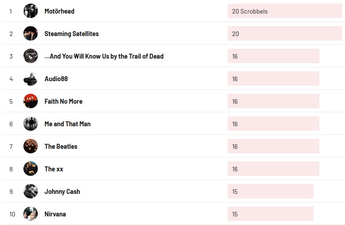Open the Motörhead artist link
The image size is (345, 225).
(59, 11)
